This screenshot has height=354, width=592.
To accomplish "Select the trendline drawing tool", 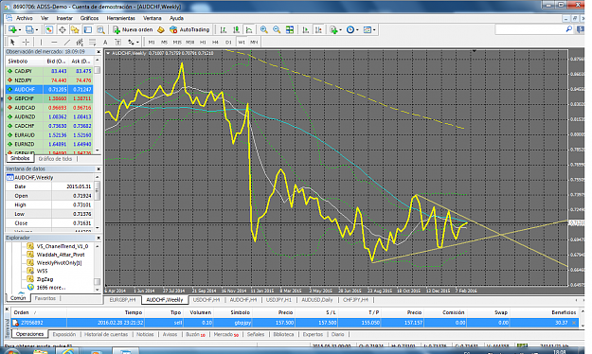I will coord(67,42).
